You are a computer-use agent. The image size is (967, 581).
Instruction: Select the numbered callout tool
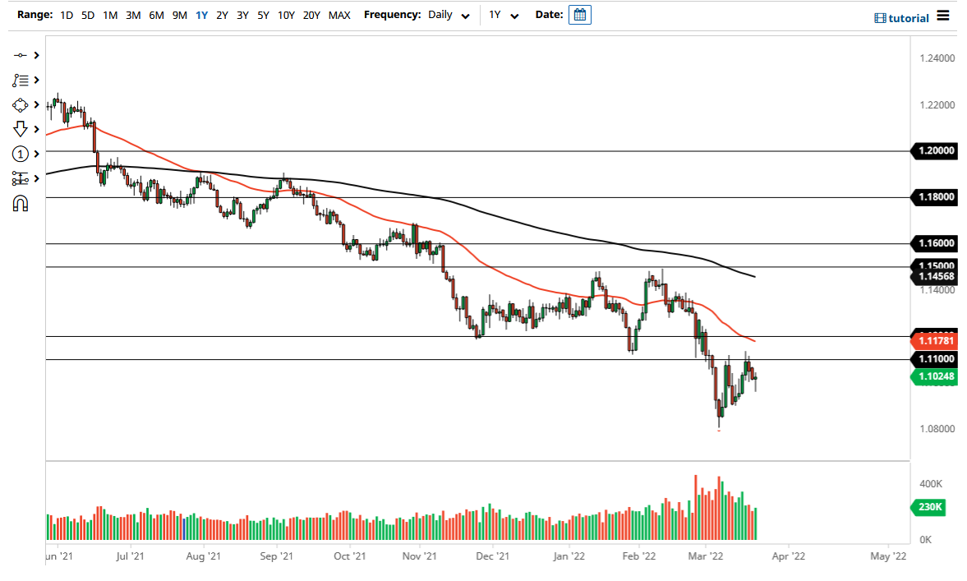20,154
